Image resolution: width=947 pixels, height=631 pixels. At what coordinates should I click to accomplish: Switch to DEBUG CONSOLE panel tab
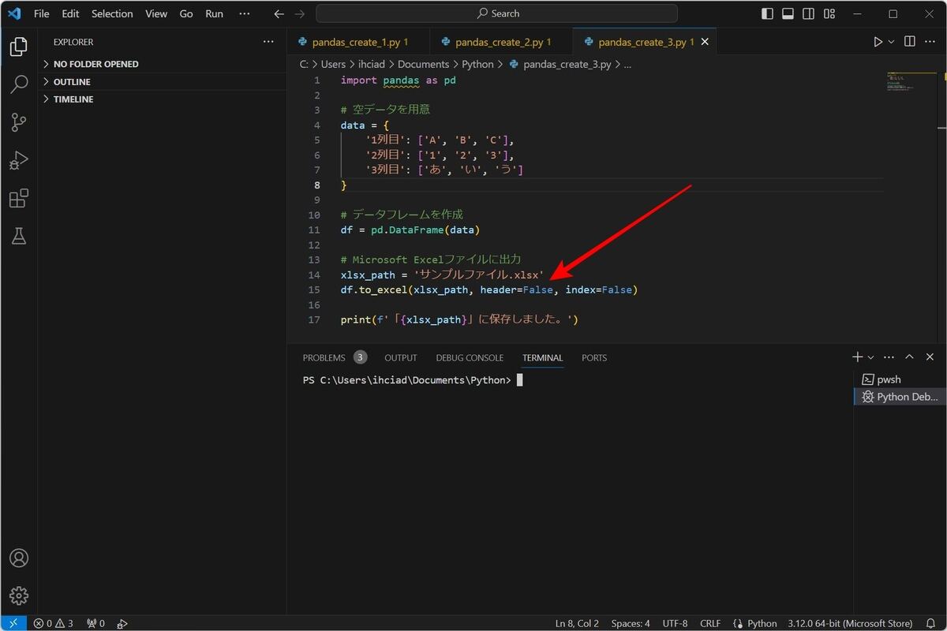pos(470,357)
